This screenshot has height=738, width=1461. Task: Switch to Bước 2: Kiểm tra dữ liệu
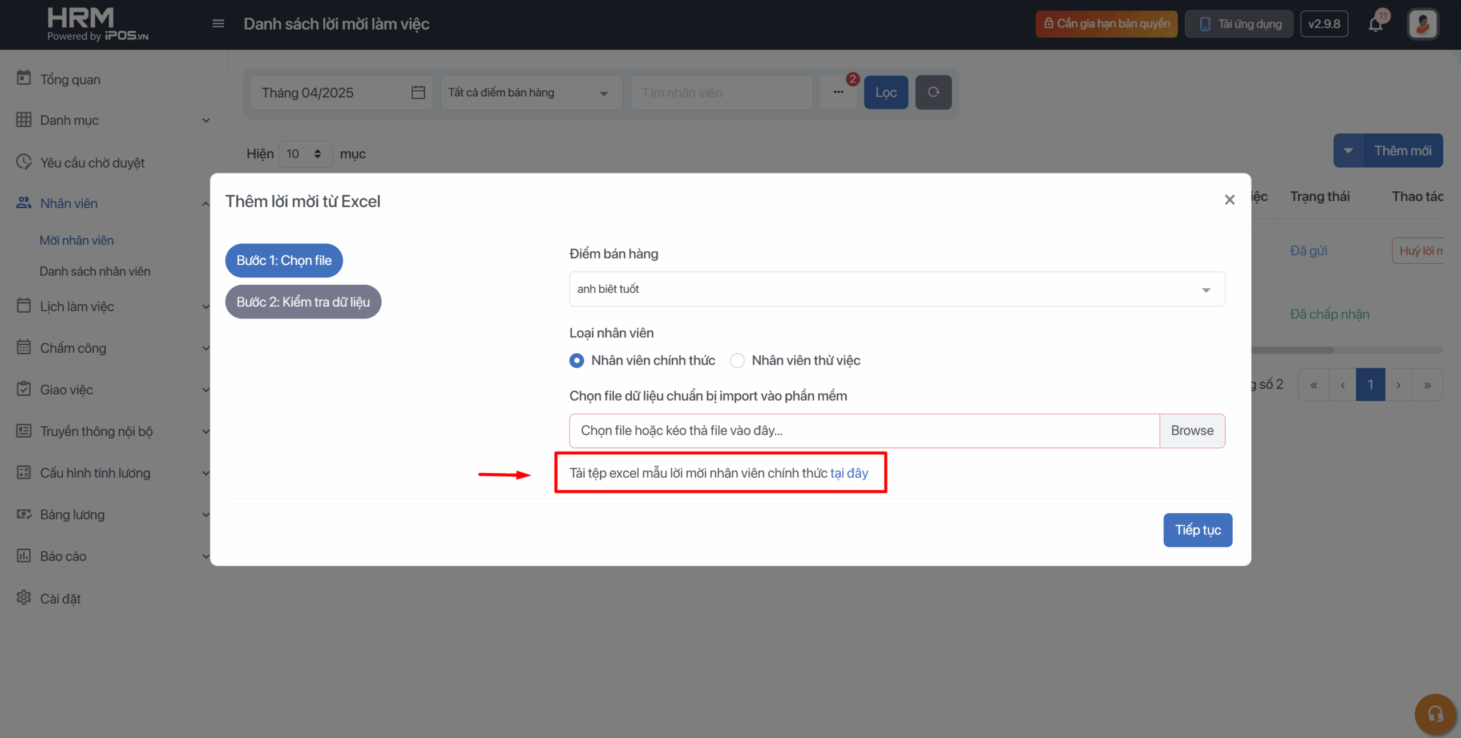coord(303,302)
